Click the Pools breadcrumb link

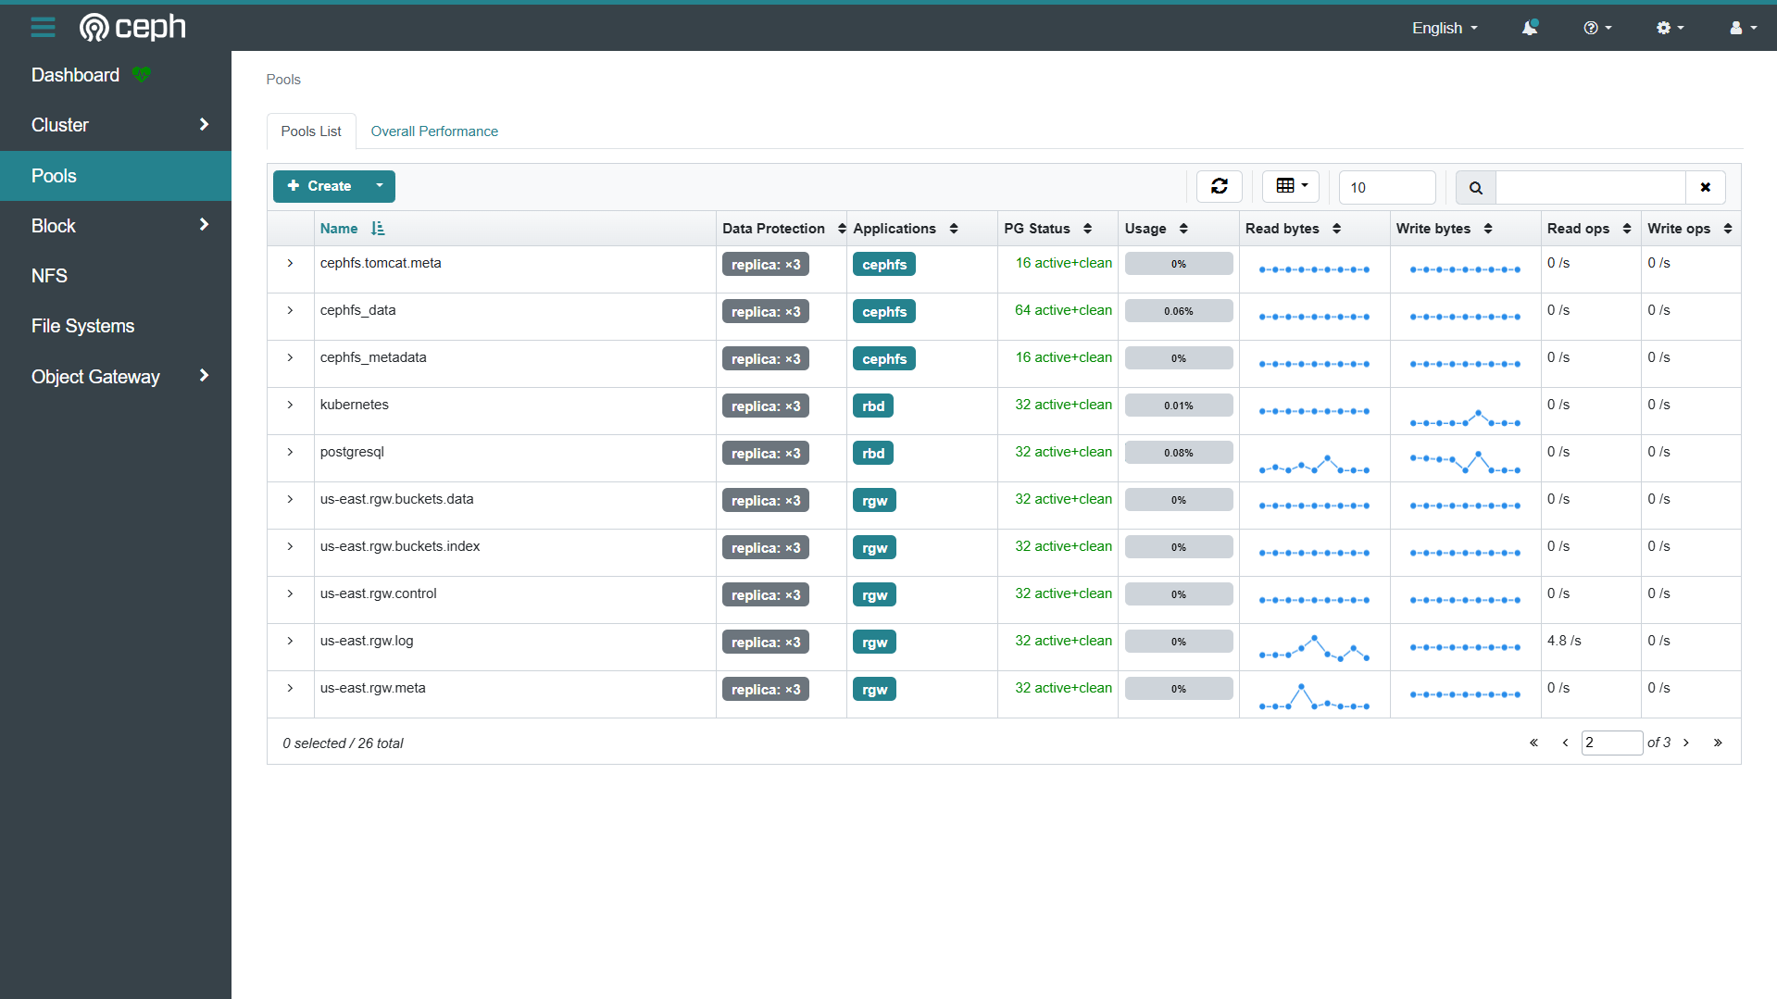(x=283, y=80)
